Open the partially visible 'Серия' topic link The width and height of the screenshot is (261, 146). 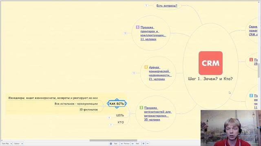[253, 30]
